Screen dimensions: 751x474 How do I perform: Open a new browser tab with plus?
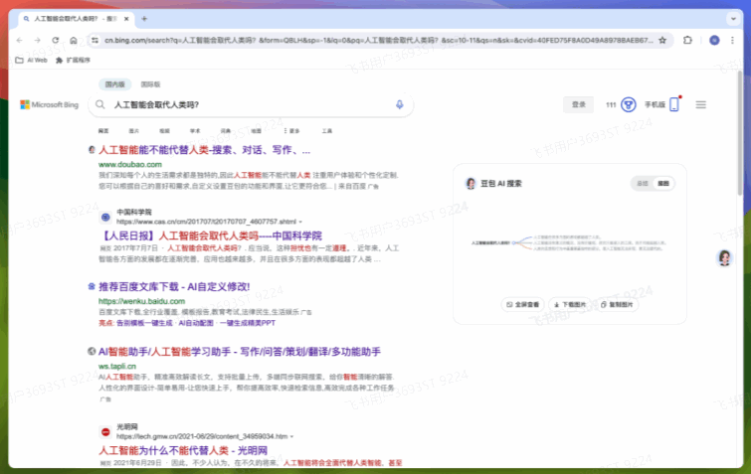pyautogui.click(x=144, y=18)
